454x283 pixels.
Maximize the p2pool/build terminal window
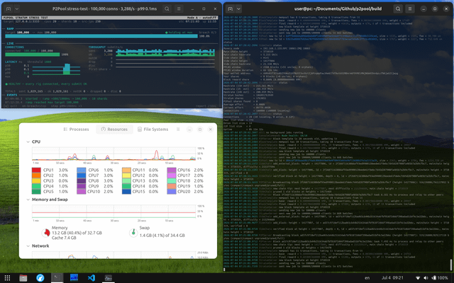pyautogui.click(x=435, y=9)
